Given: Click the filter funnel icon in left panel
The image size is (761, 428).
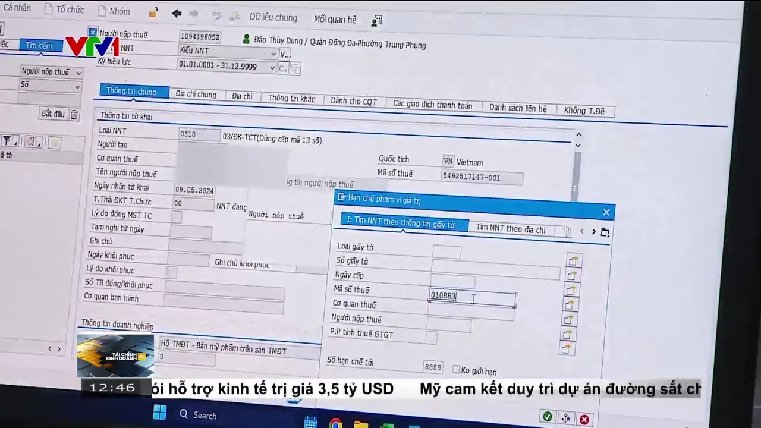Looking at the screenshot, I should [7, 141].
